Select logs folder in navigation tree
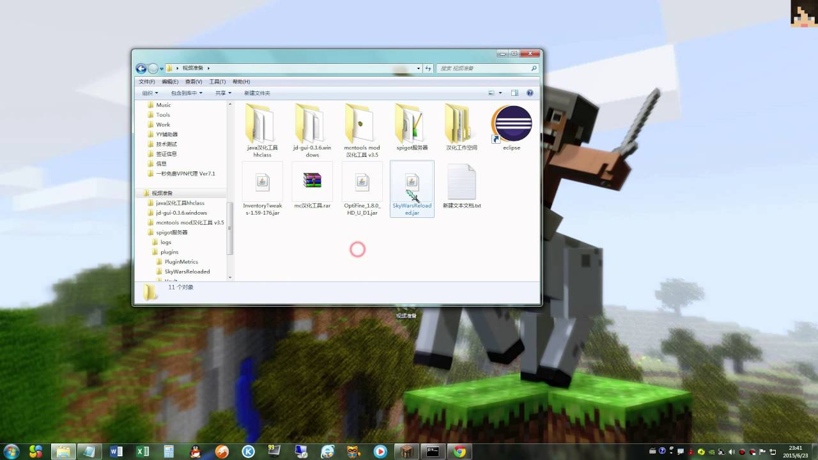This screenshot has height=460, width=818. click(x=166, y=242)
